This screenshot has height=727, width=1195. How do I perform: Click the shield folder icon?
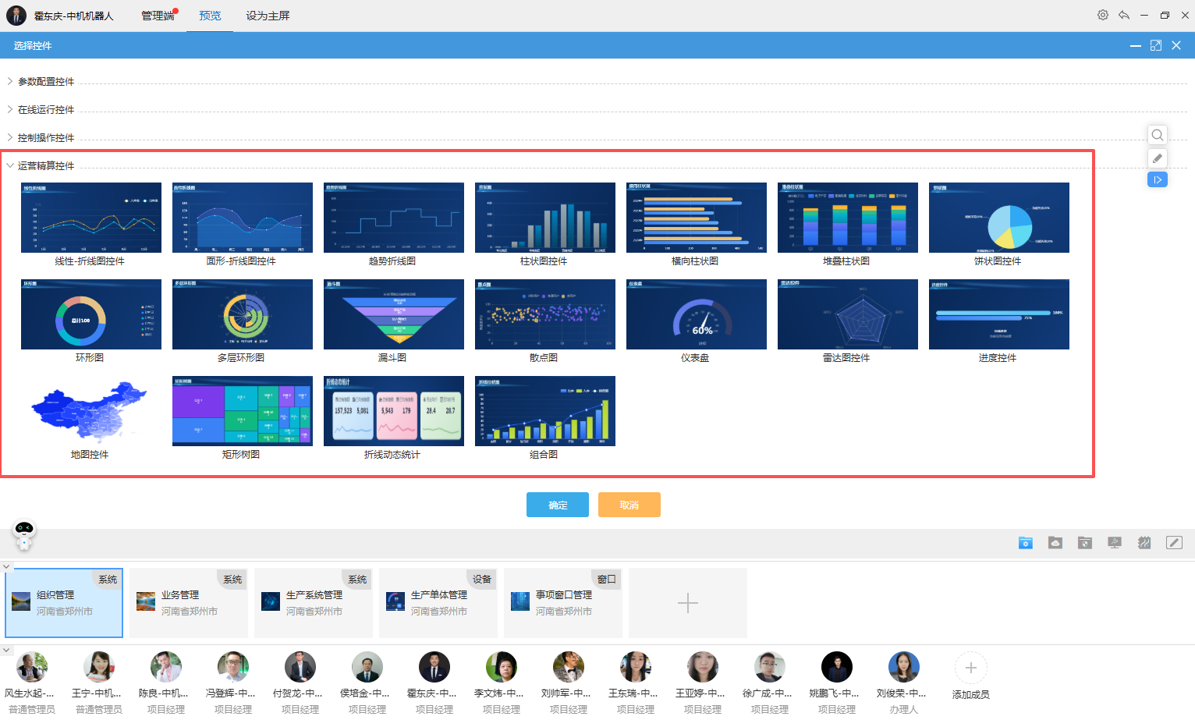point(1085,543)
